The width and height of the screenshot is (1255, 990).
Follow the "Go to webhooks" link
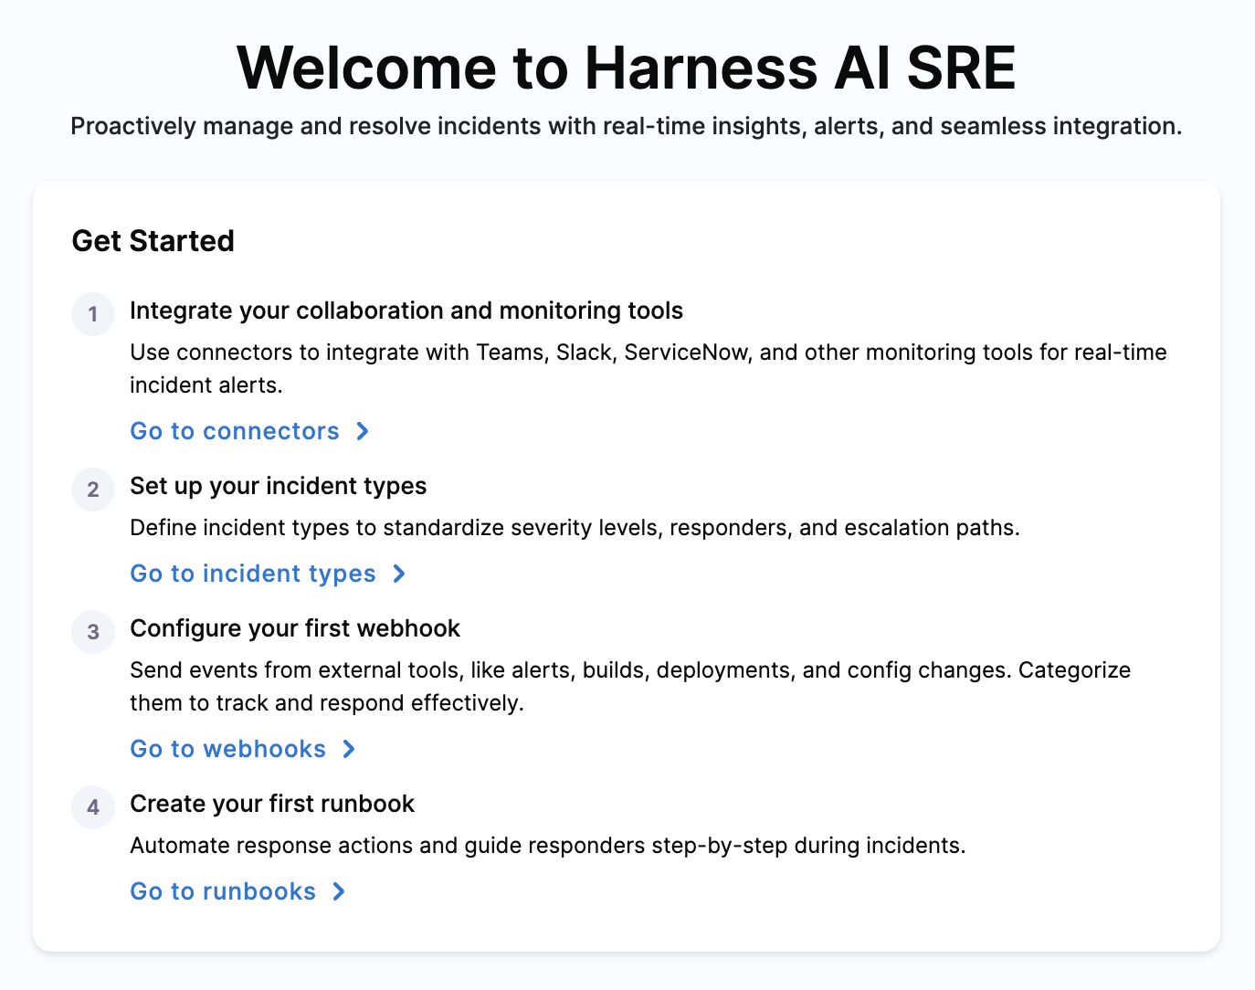(x=227, y=749)
